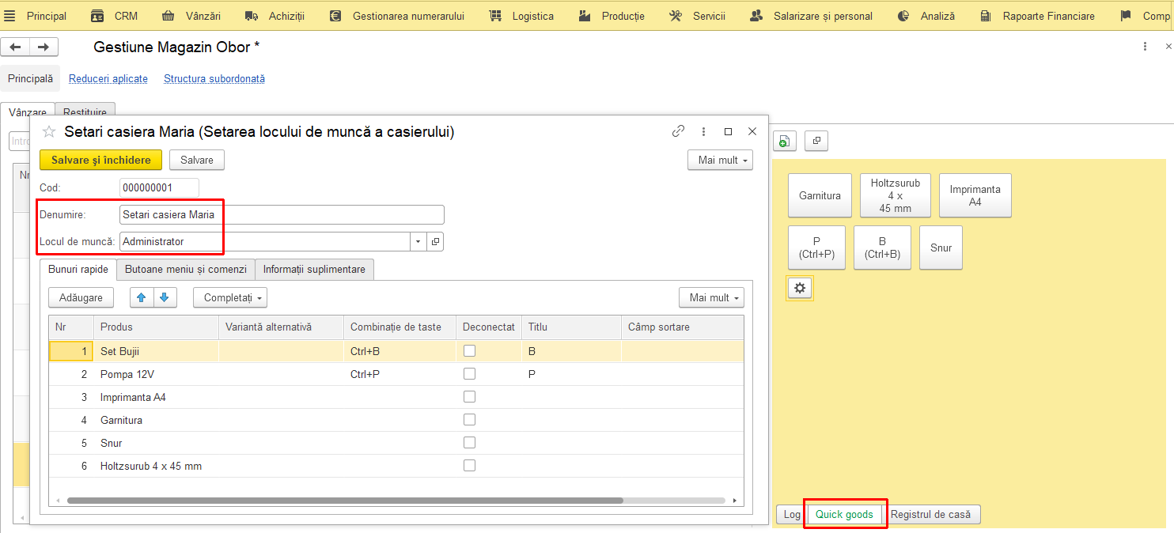
Task: Toggle Deconectat checkbox for Set Bujii
Action: (x=470, y=350)
